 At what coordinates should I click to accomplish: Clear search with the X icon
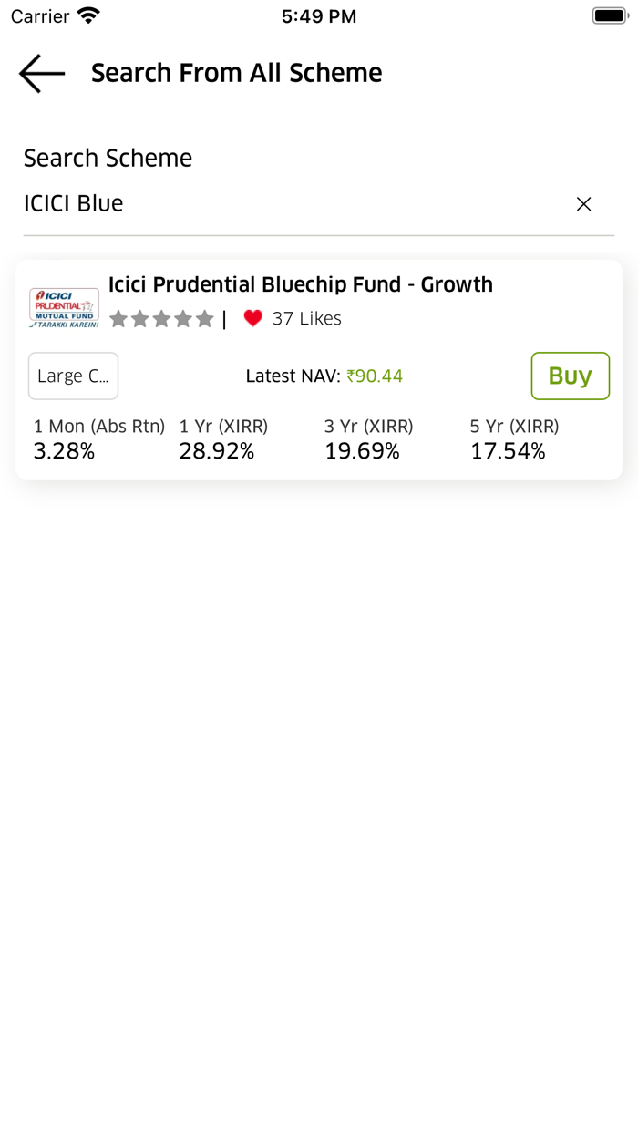584,204
